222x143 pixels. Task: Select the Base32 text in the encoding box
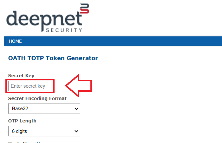point(19,109)
